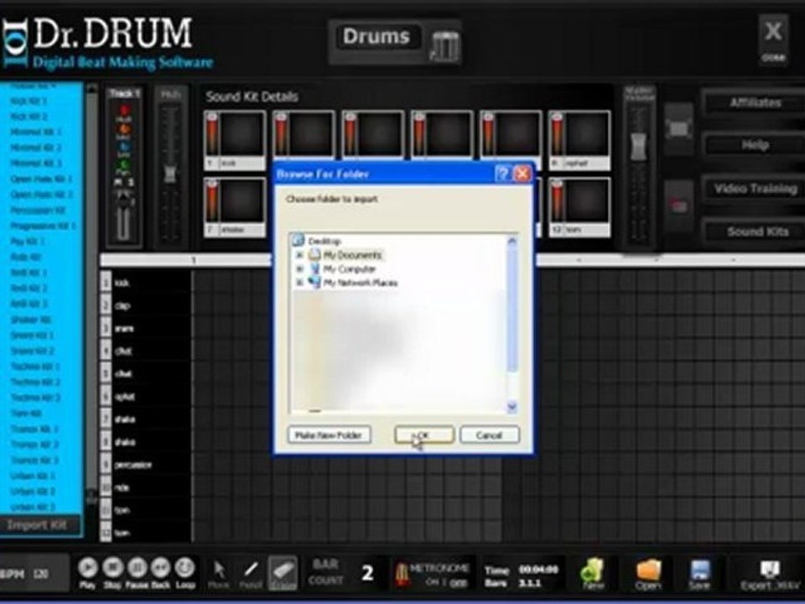The width and height of the screenshot is (805, 604).
Task: Select Kick Kit 1 from kit list
Action: [29, 102]
